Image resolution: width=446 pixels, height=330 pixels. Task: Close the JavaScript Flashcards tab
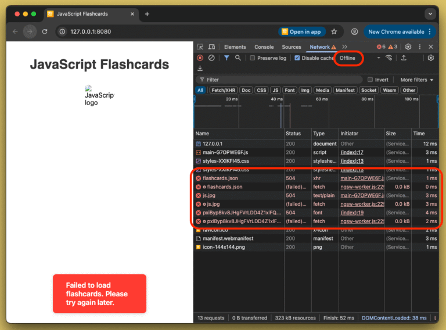click(132, 14)
